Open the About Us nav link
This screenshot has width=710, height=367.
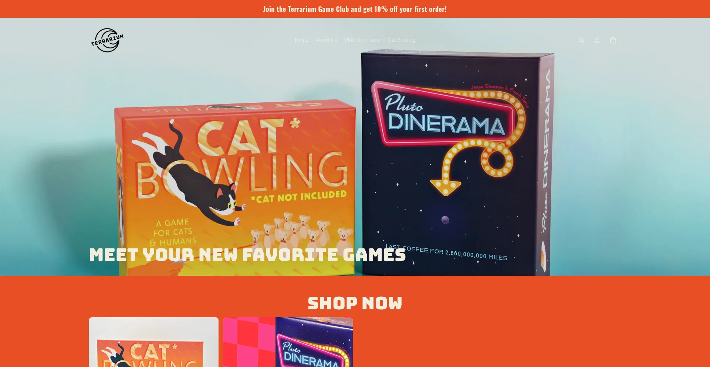click(327, 40)
